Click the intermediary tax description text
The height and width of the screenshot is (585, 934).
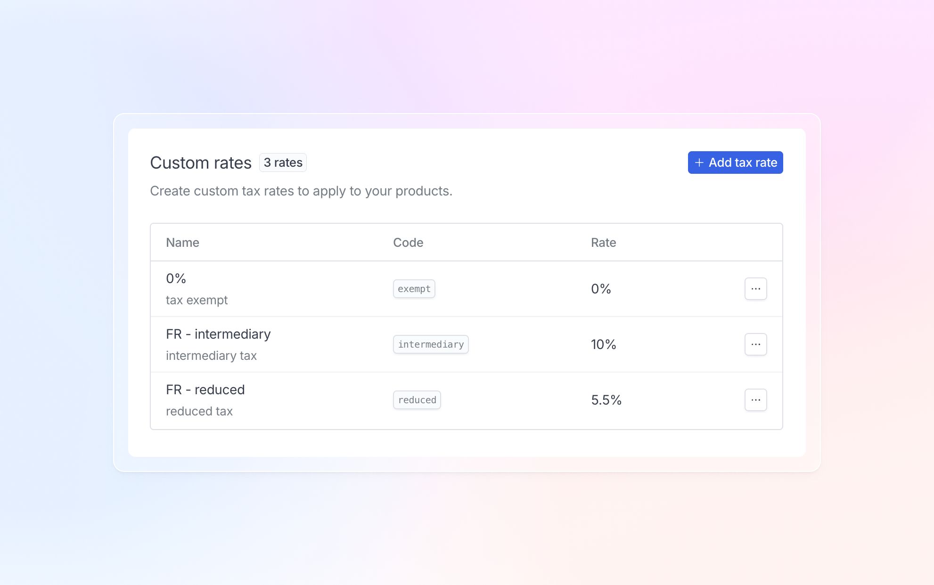click(211, 356)
